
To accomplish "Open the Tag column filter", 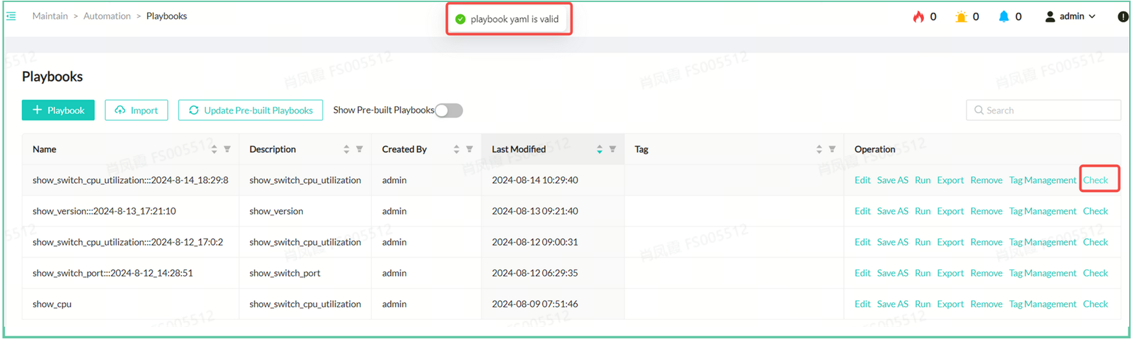I will tap(832, 149).
